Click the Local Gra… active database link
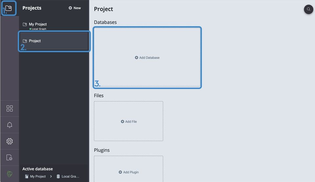Image resolution: width=315 pixels, height=182 pixels. [70, 176]
